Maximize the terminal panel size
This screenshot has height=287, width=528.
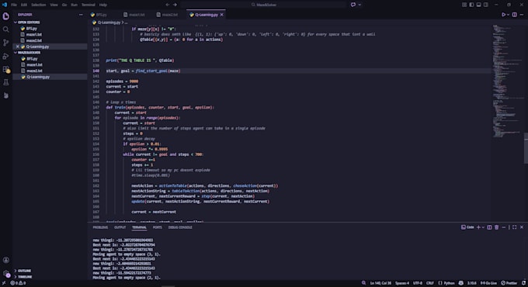click(515, 227)
